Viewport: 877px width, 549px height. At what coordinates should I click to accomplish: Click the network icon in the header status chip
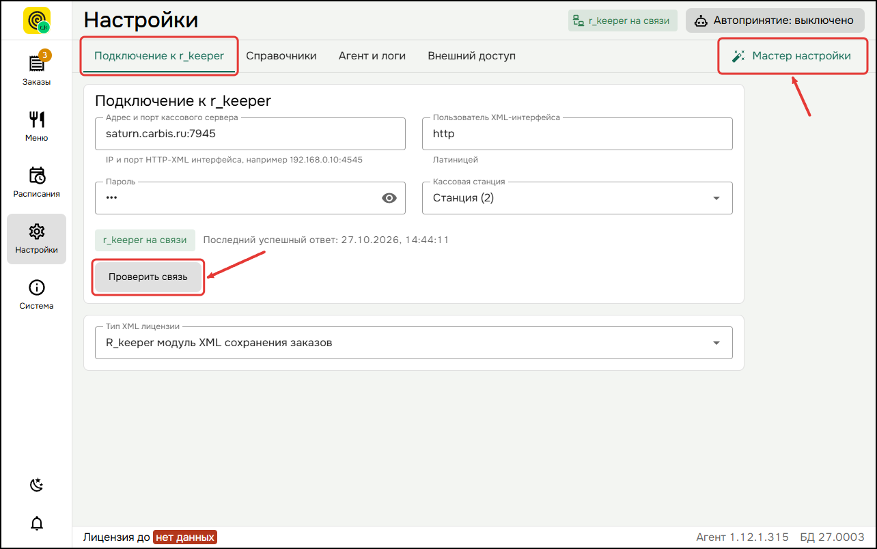point(578,20)
